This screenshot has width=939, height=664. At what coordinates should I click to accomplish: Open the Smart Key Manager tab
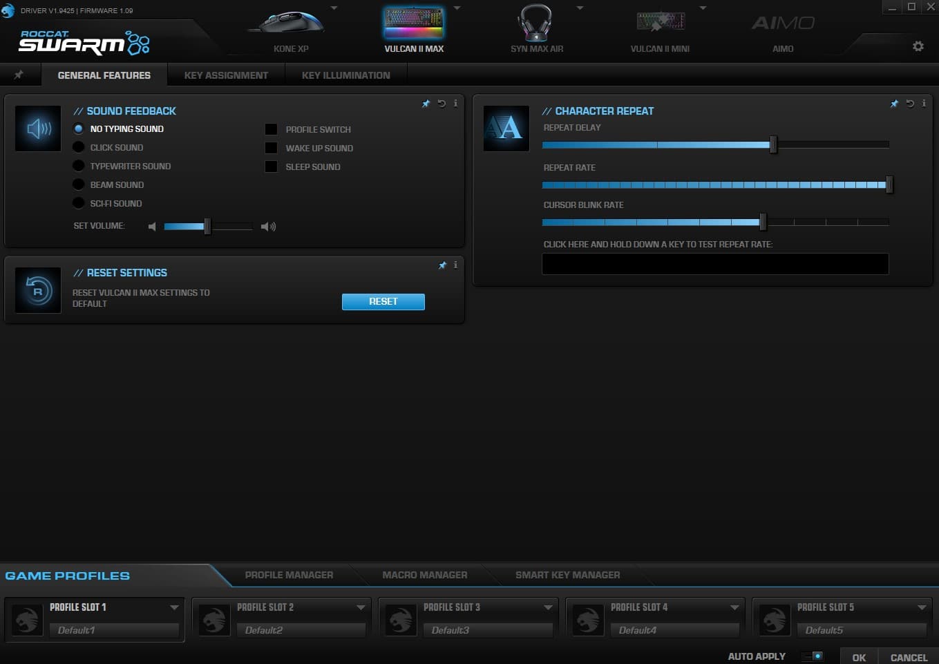(567, 575)
